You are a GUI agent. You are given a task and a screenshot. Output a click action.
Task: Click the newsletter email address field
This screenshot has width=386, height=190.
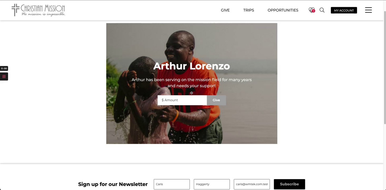[252, 184]
